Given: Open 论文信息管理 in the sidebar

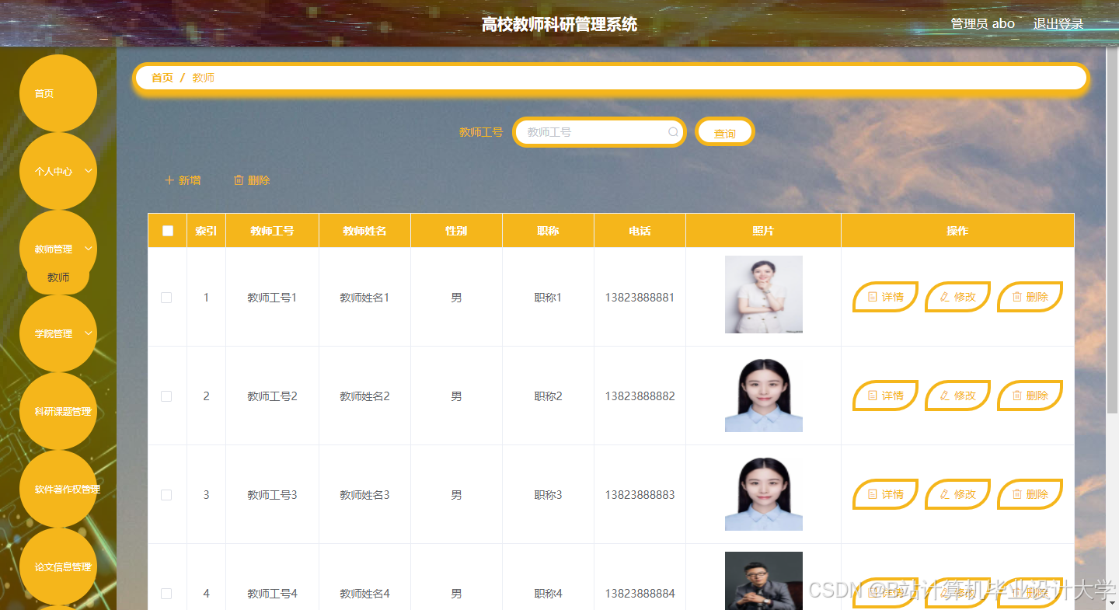Looking at the screenshot, I should (58, 567).
